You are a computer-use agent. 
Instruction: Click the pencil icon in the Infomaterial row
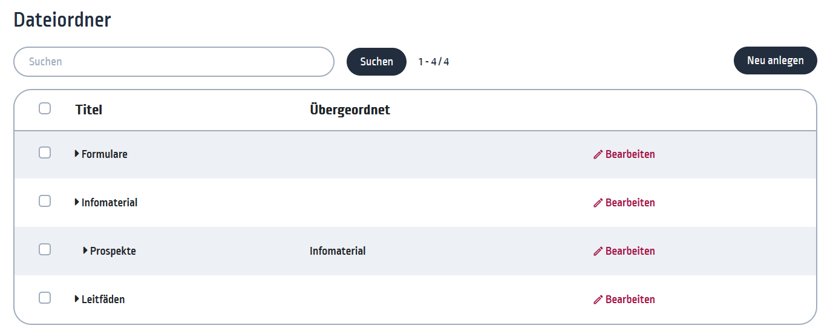tap(598, 203)
